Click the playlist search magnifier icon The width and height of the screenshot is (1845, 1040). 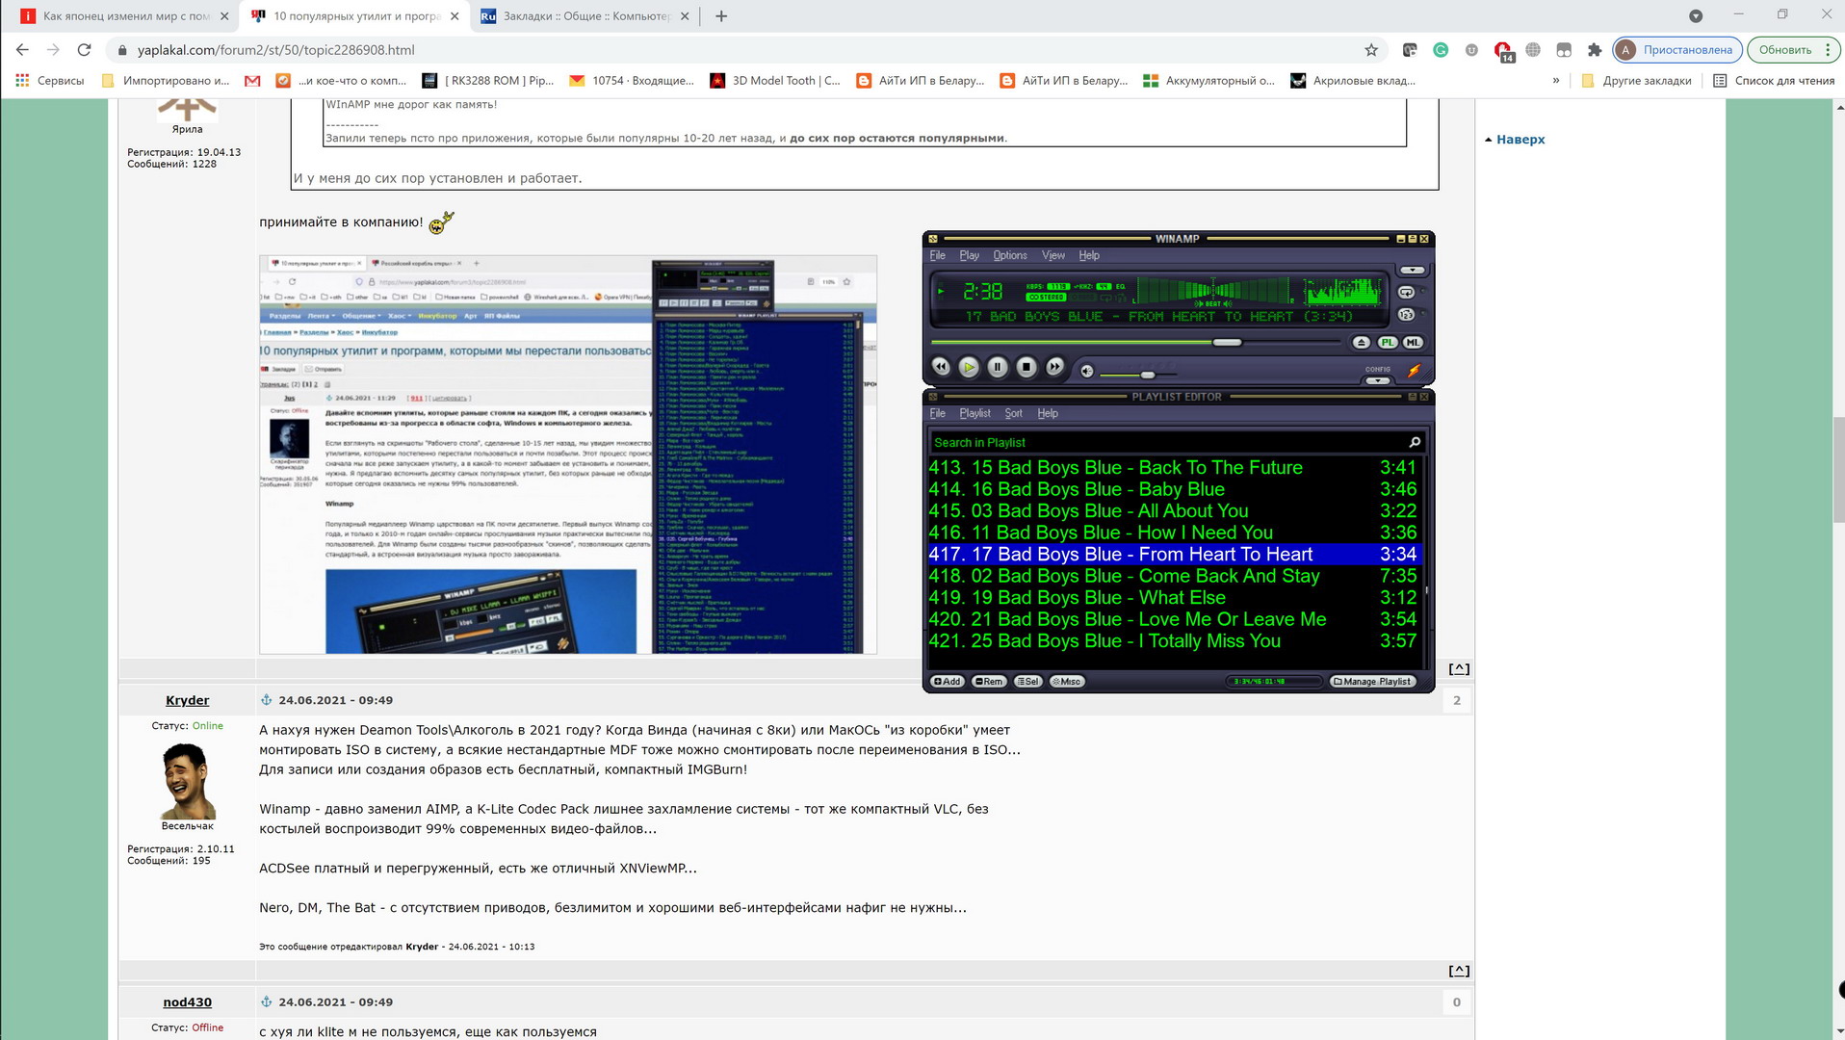click(1415, 442)
